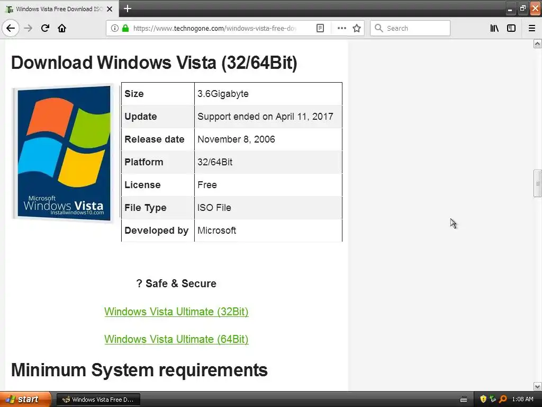Click the scrollbar up arrow
The image size is (542, 407).
point(538,44)
